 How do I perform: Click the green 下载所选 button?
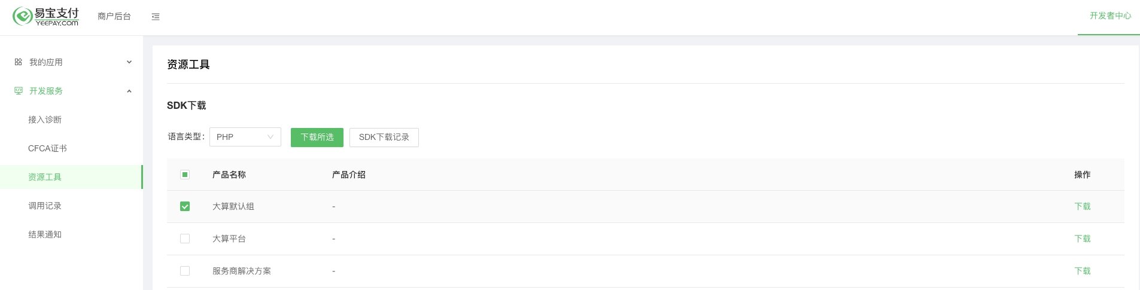[317, 137]
